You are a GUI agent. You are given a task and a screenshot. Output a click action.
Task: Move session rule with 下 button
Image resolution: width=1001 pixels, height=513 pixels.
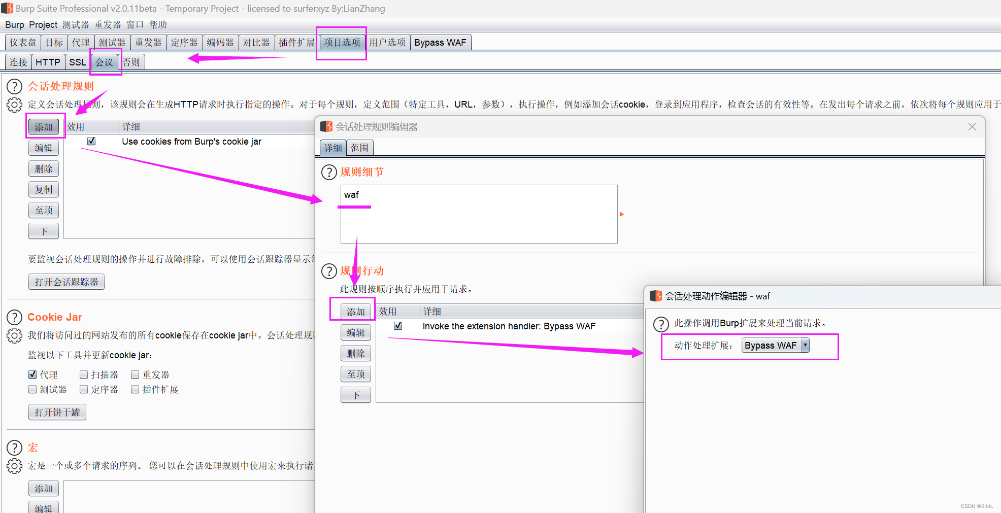pos(44,231)
